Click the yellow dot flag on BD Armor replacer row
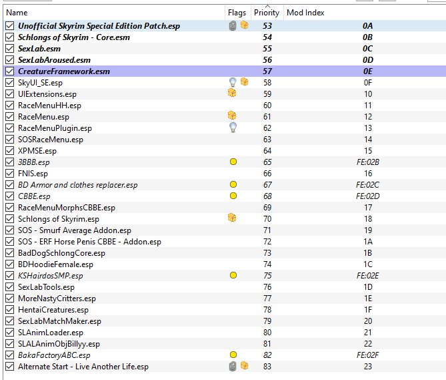 (x=233, y=184)
